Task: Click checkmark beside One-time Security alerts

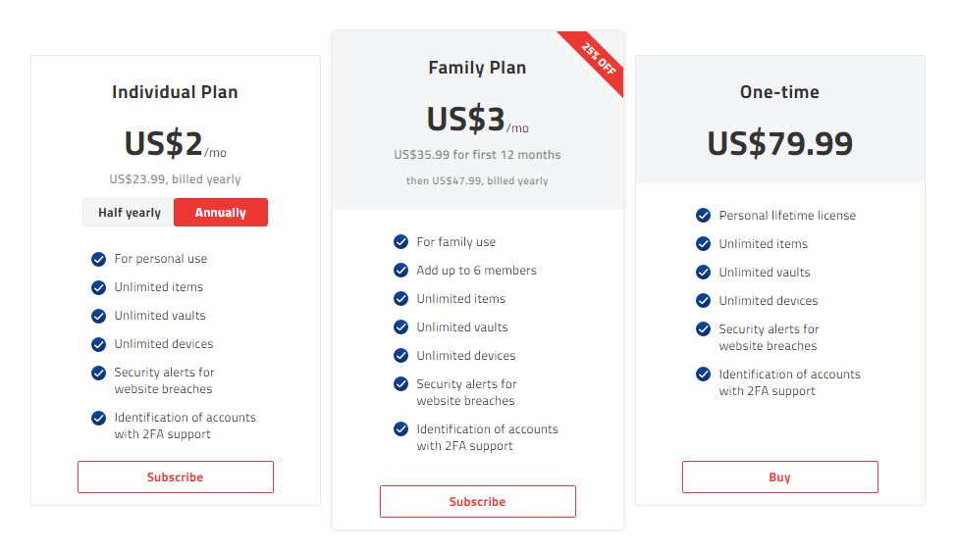Action: click(703, 329)
